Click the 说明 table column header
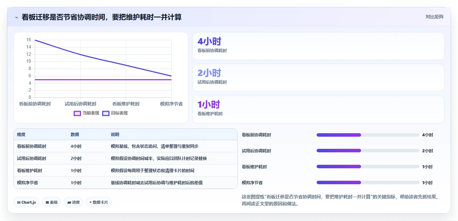 pyautogui.click(x=115, y=135)
